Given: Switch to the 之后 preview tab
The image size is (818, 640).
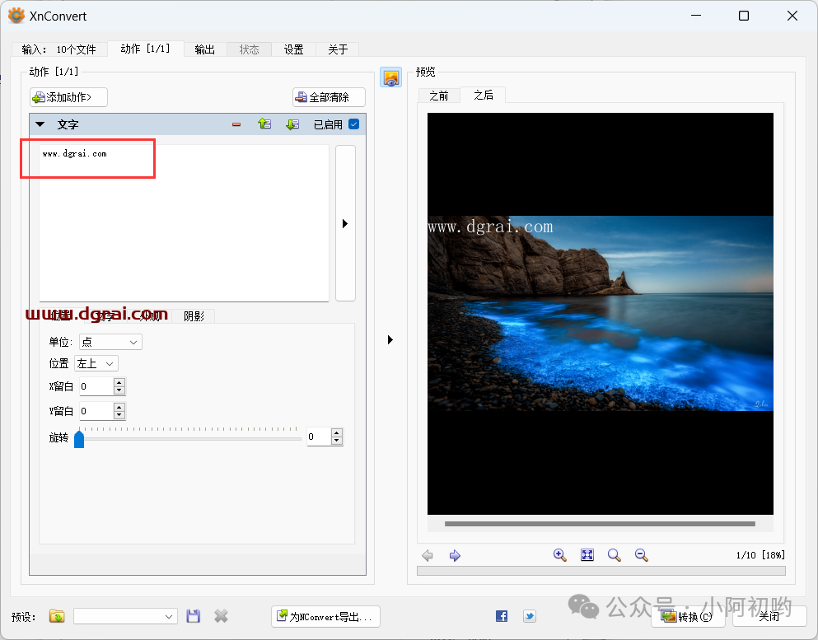Looking at the screenshot, I should point(483,95).
